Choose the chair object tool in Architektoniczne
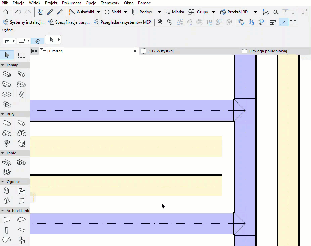This screenshot has height=246, width=311. tap(21, 240)
